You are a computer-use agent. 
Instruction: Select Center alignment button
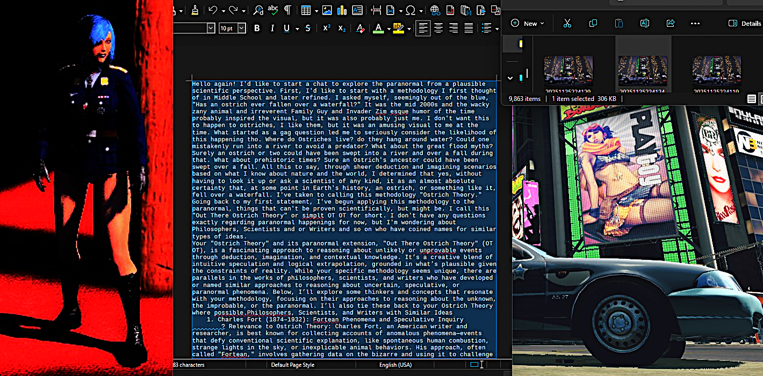[x=438, y=28]
